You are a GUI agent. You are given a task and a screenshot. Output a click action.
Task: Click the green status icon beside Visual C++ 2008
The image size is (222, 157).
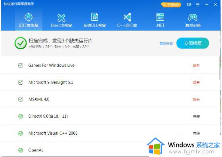pyautogui.click(x=21, y=133)
